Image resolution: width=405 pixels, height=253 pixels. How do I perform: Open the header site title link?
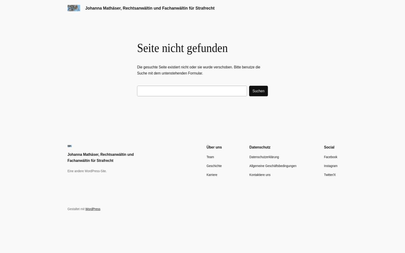(x=150, y=8)
